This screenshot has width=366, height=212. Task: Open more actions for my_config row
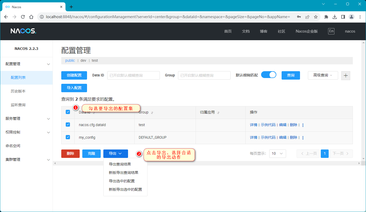pyautogui.click(x=303, y=138)
